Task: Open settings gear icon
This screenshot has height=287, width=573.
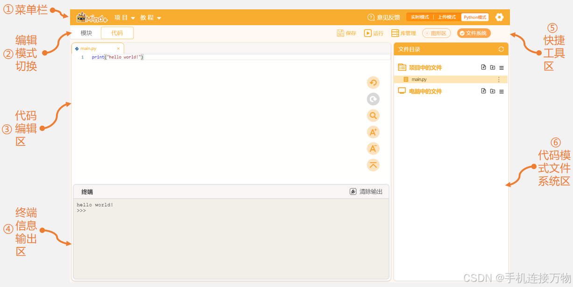Action: pyautogui.click(x=499, y=17)
